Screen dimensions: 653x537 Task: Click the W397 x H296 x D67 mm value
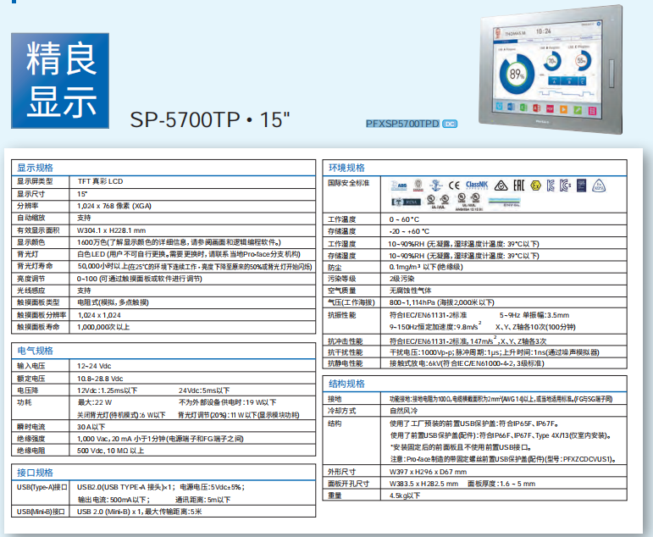(428, 472)
